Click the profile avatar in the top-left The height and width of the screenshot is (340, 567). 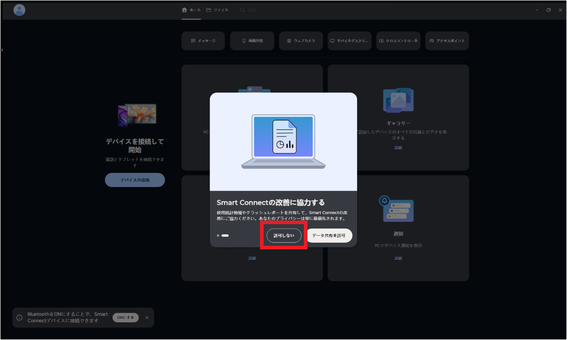(x=19, y=10)
